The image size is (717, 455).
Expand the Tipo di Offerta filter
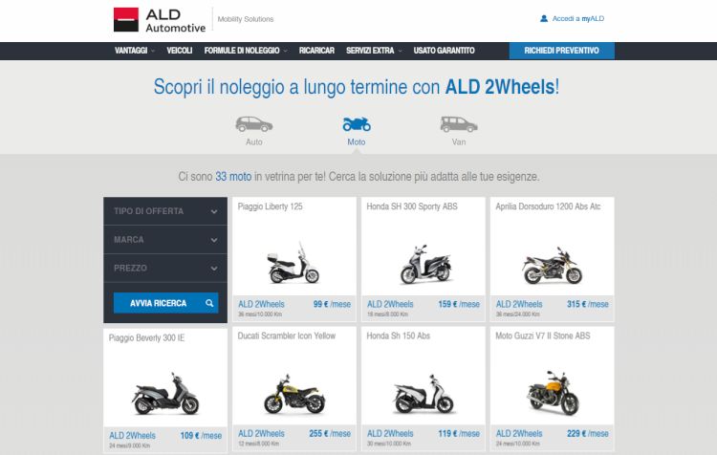tap(165, 211)
